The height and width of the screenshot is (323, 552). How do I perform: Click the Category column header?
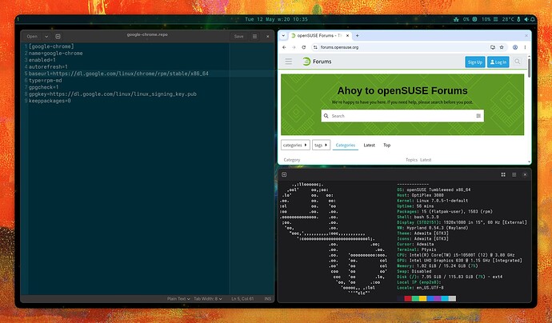[x=292, y=160]
